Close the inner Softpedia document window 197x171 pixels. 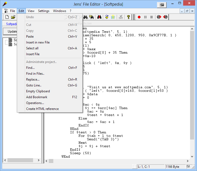(x=192, y=11)
